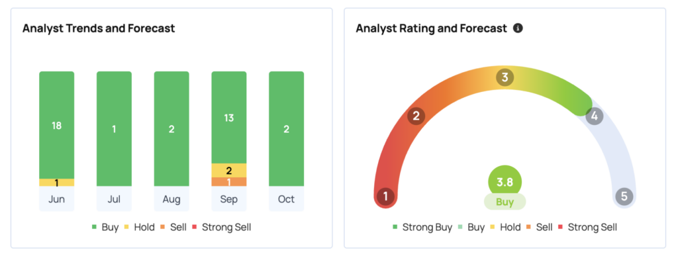Click the Sep orange Sell segment

coord(228,182)
